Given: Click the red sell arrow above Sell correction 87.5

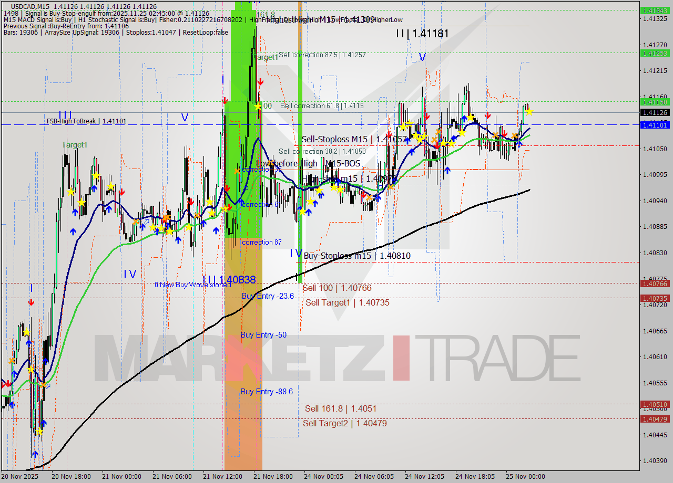Looking at the screenshot, I should click(x=261, y=82).
